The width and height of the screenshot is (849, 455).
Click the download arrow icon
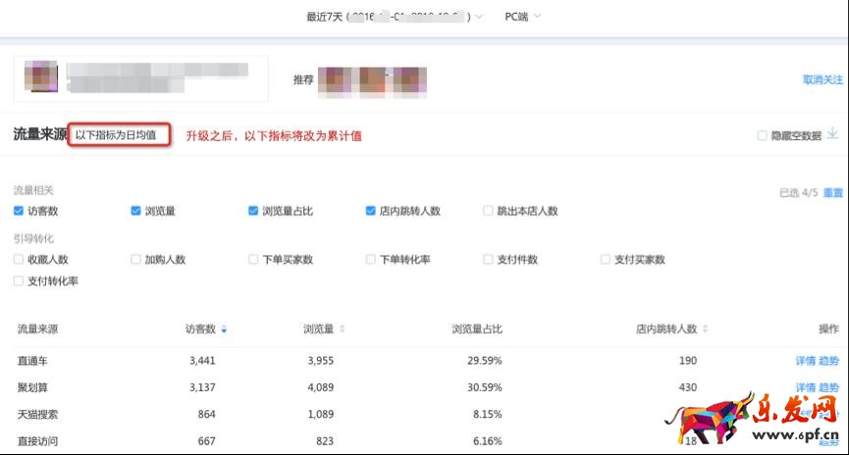(832, 134)
